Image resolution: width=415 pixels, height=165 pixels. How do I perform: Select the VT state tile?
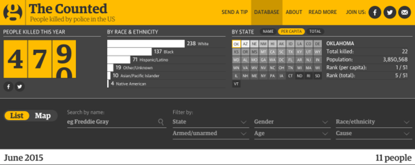[x=236, y=84]
